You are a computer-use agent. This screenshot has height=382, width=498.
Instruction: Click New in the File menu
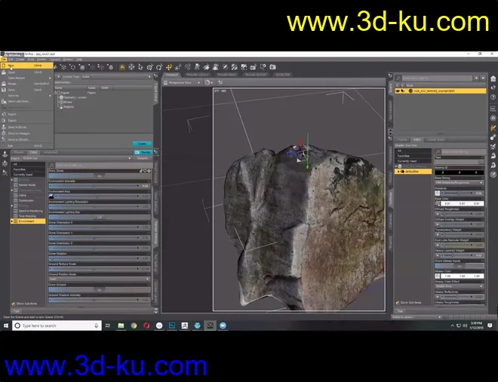tap(26, 66)
